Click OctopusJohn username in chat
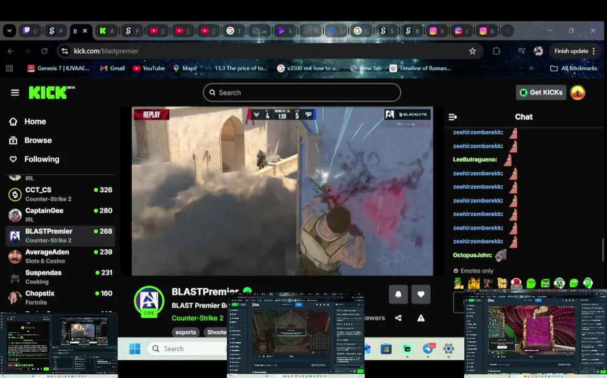The width and height of the screenshot is (607, 378). (x=472, y=255)
